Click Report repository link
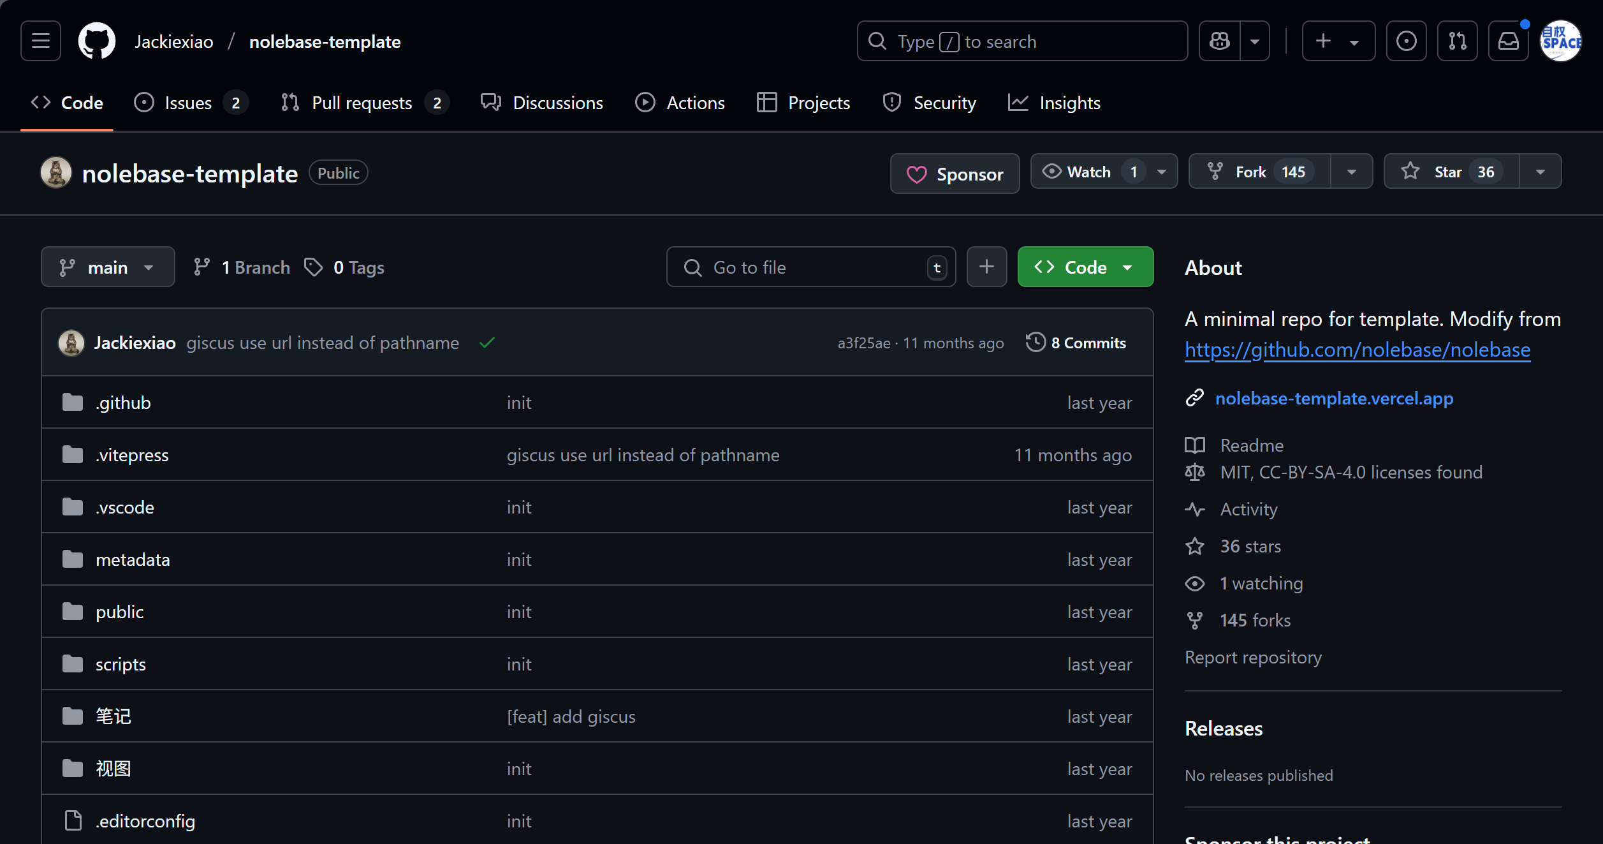The image size is (1603, 844). click(x=1253, y=657)
